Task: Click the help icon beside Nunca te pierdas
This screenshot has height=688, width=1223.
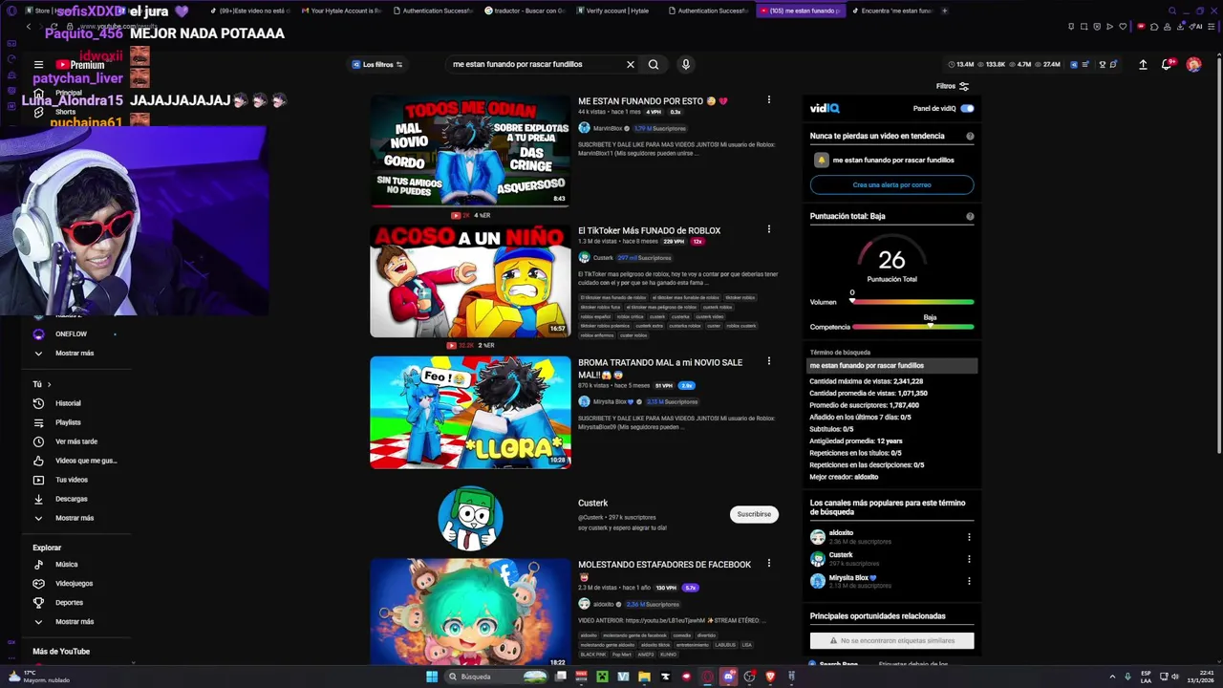Action: tap(970, 137)
